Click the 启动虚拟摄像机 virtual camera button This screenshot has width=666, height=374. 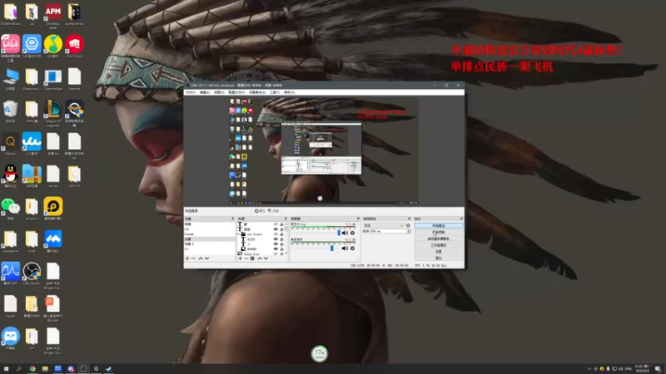click(439, 239)
